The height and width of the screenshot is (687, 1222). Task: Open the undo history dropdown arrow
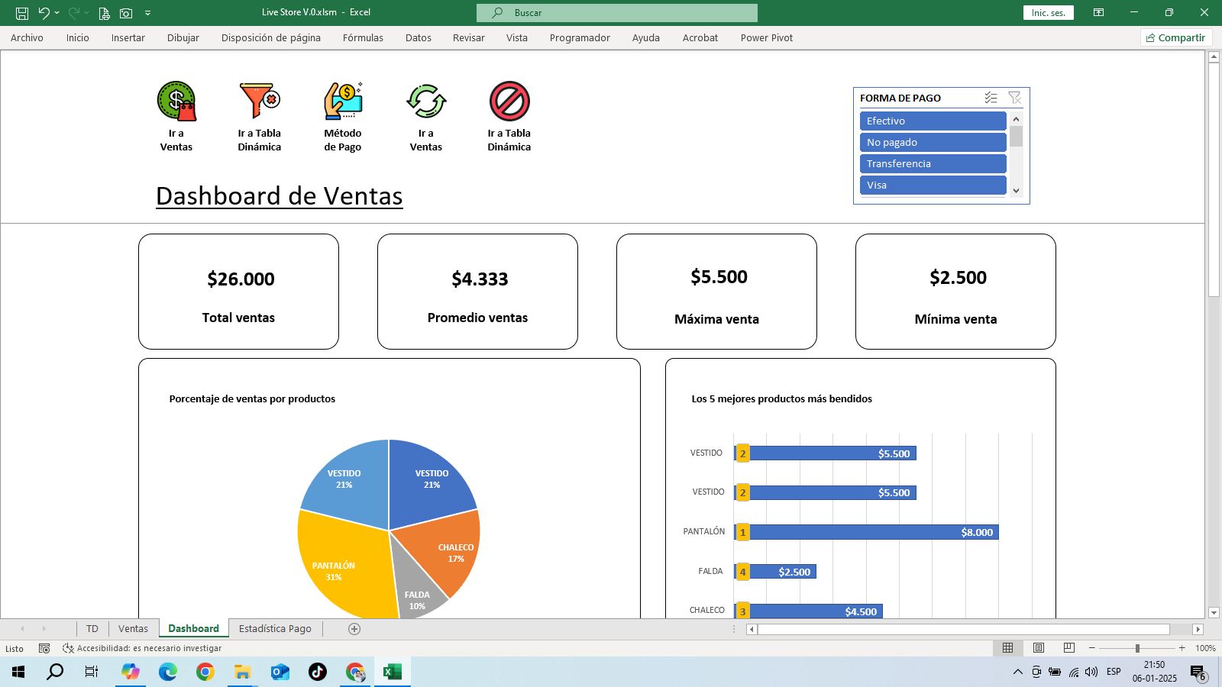click(57, 13)
